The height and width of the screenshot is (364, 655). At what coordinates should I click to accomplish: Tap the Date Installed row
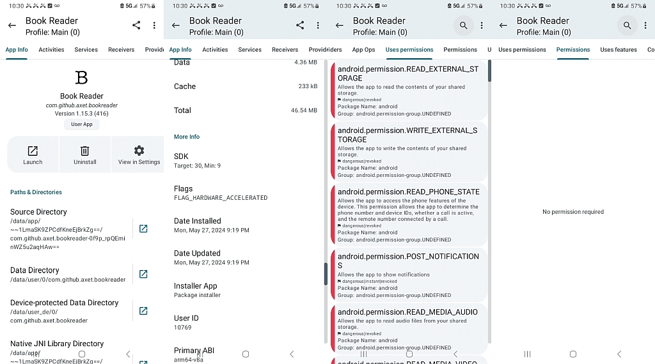coord(246,225)
